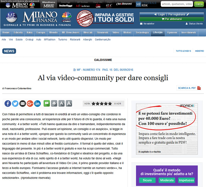Send the article via email icon
Viewport: 206px width, 187px height.
pyautogui.click(x=23, y=103)
